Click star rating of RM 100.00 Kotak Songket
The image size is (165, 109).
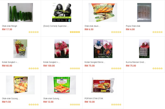75,68
